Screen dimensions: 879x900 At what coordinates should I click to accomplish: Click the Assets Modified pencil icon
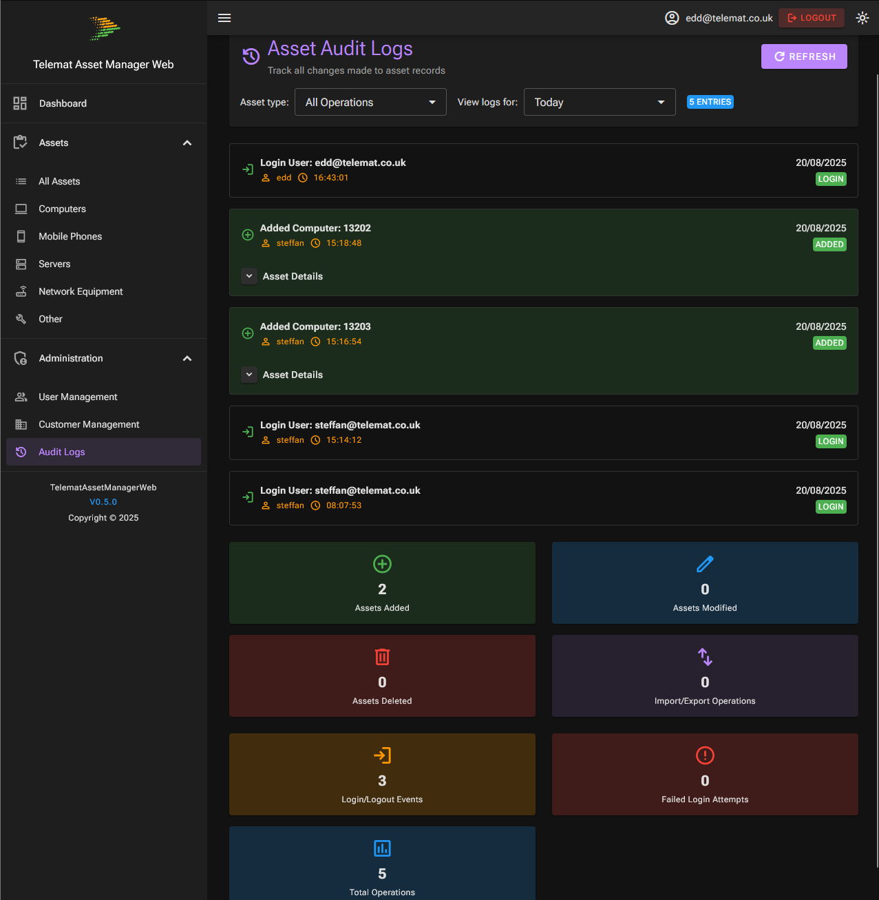click(x=705, y=564)
